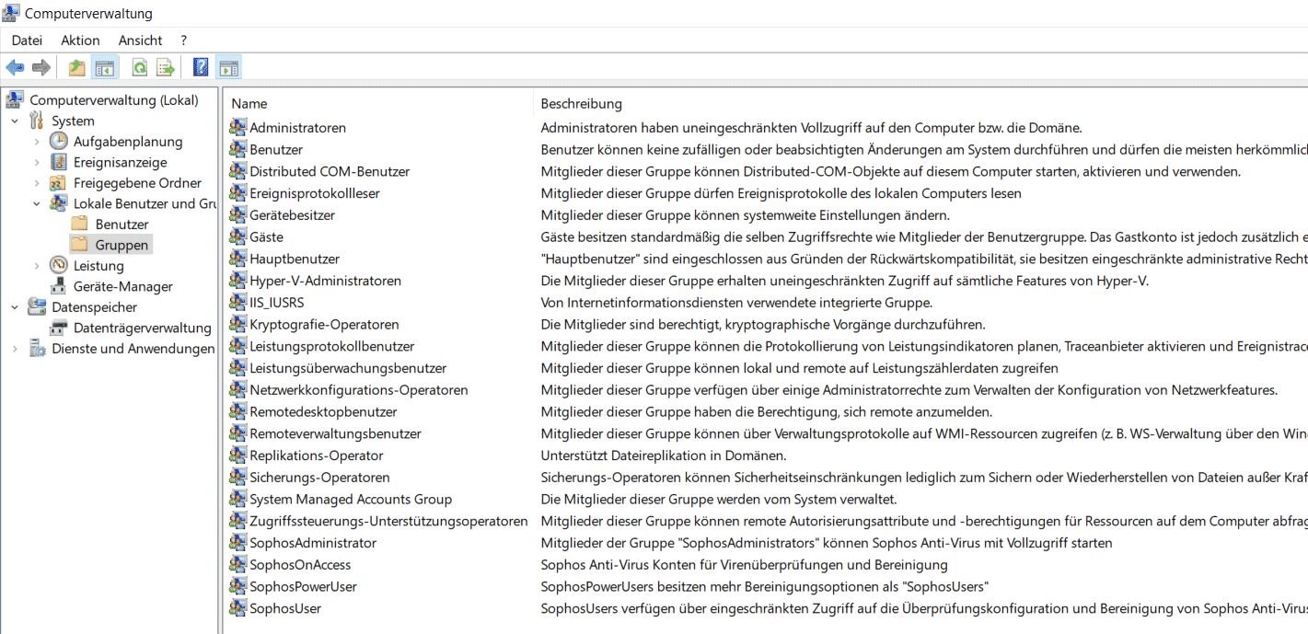Select the Leistungsüberwachungsbenutzer group name
Screen dimensions: 1308x634
[348, 368]
